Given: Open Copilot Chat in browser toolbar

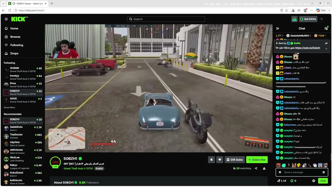Looking at the screenshot, I should (321, 10).
